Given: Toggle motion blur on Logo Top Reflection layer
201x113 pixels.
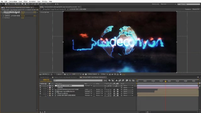Looking at the screenshot, I should click(114, 91).
